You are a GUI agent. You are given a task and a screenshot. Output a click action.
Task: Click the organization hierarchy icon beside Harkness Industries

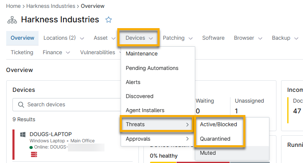point(12,20)
